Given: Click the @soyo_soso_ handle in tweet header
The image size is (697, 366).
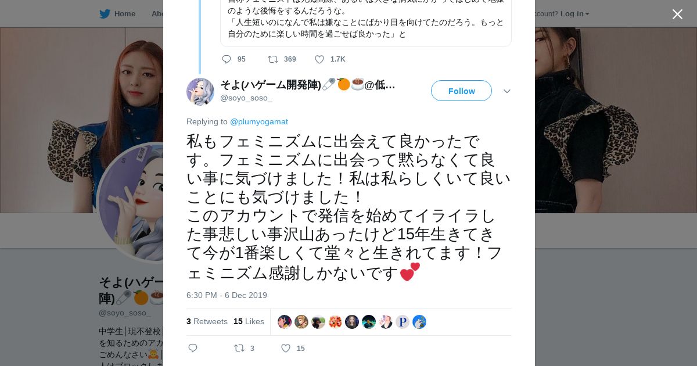Looking at the screenshot, I should 246,98.
